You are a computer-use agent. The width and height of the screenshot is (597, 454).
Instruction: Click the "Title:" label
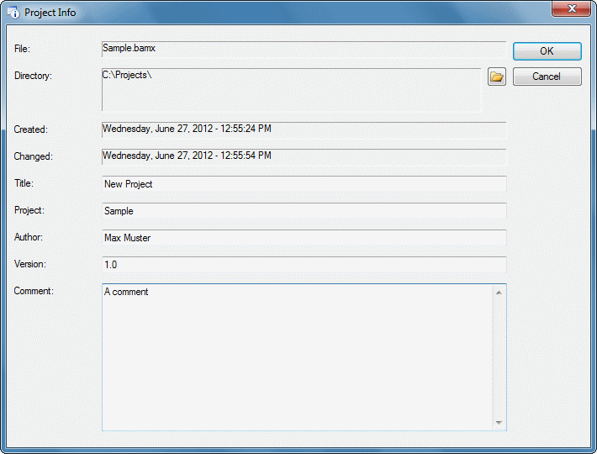[x=24, y=183]
